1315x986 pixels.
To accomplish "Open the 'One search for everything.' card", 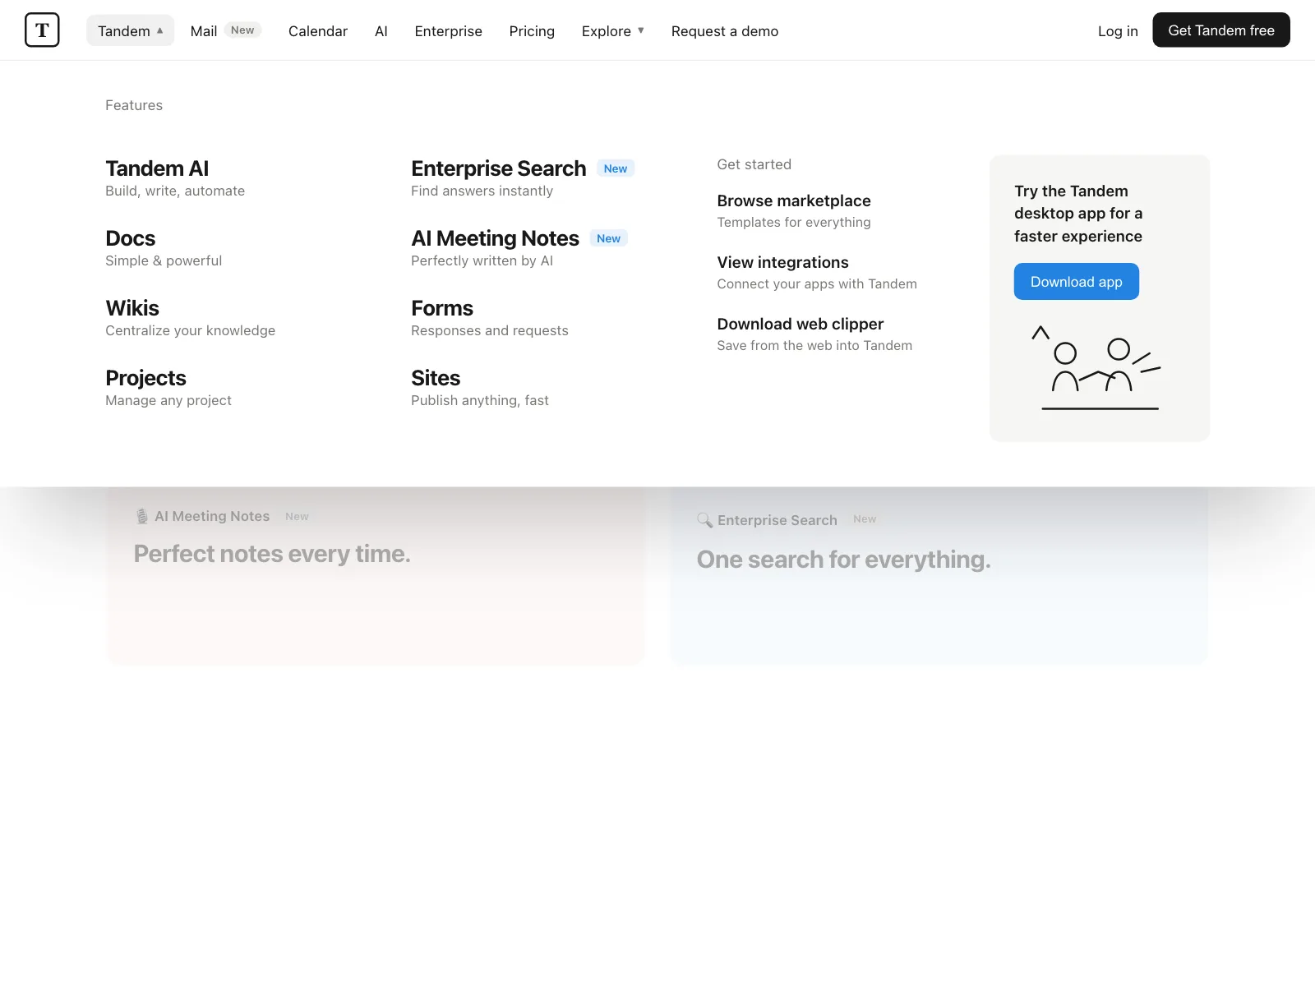I will 939,575.
